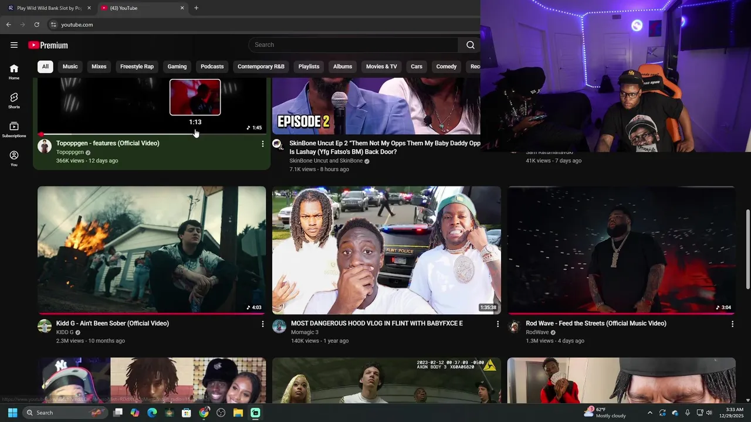Select the Podcasts filter chip
Viewport: 751px width, 422px height.
pyautogui.click(x=212, y=66)
